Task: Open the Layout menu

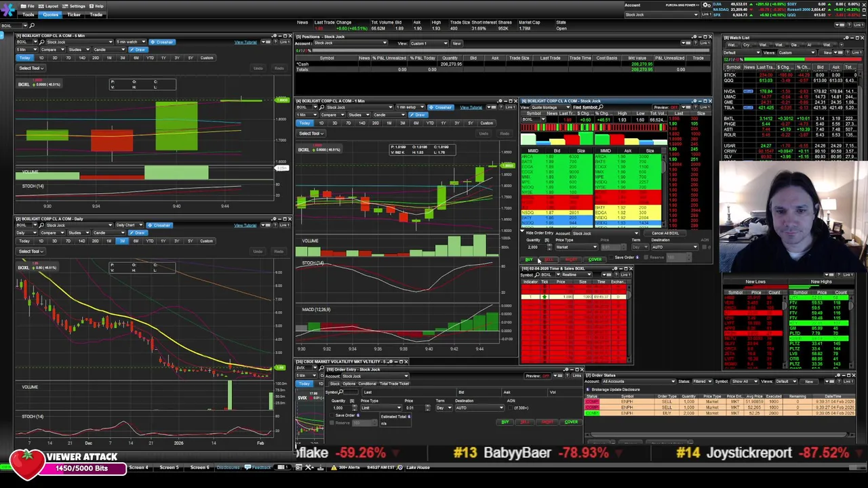Action: 50,6
